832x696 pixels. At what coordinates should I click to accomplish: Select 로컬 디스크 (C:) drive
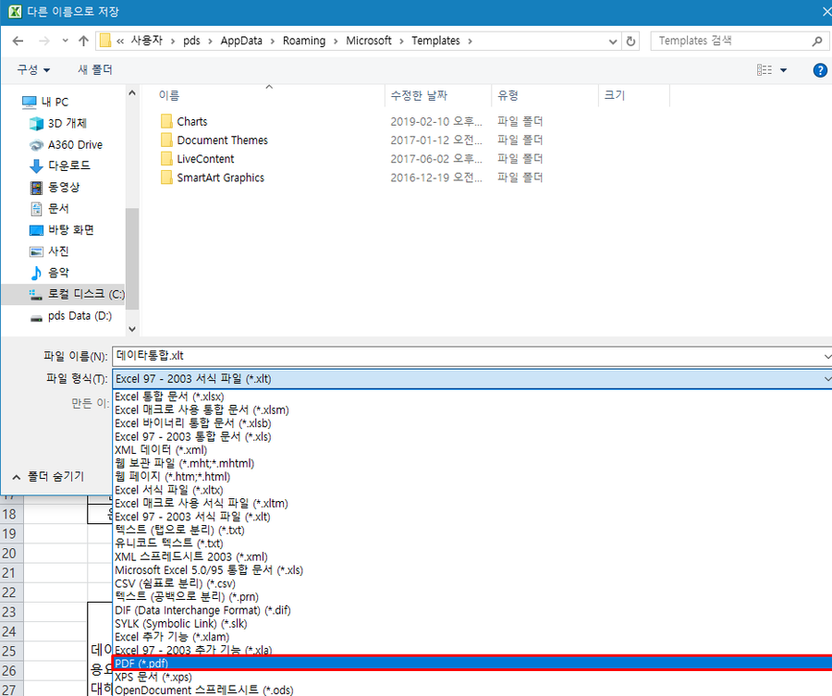pos(64,295)
